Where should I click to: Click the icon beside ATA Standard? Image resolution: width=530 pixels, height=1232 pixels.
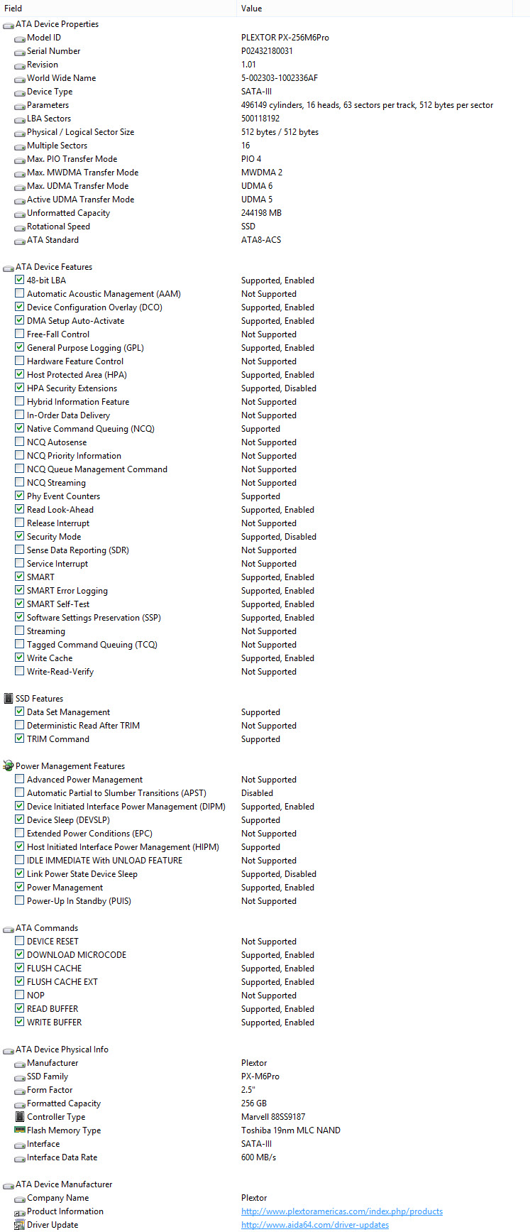click(20, 241)
